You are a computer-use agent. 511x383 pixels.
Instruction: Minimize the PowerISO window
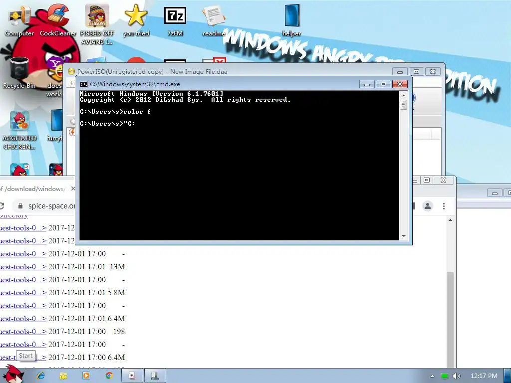pos(400,72)
